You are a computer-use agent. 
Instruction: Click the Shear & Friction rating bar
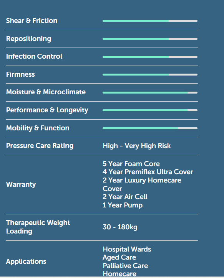point(150,21)
